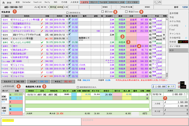This screenshot has width=189, height=126.
Task: Click into the OP部門備考 notes field
Action: [41, 122]
